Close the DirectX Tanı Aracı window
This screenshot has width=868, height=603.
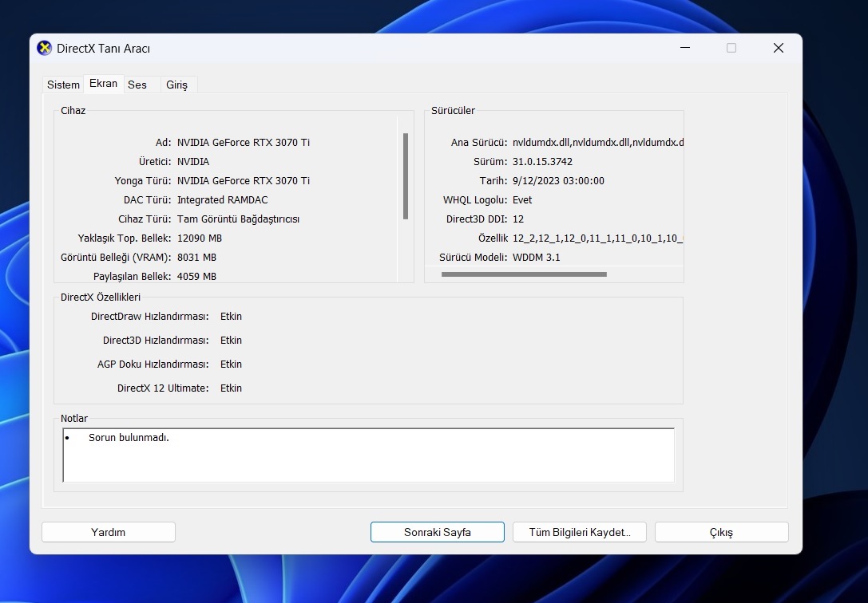(779, 48)
